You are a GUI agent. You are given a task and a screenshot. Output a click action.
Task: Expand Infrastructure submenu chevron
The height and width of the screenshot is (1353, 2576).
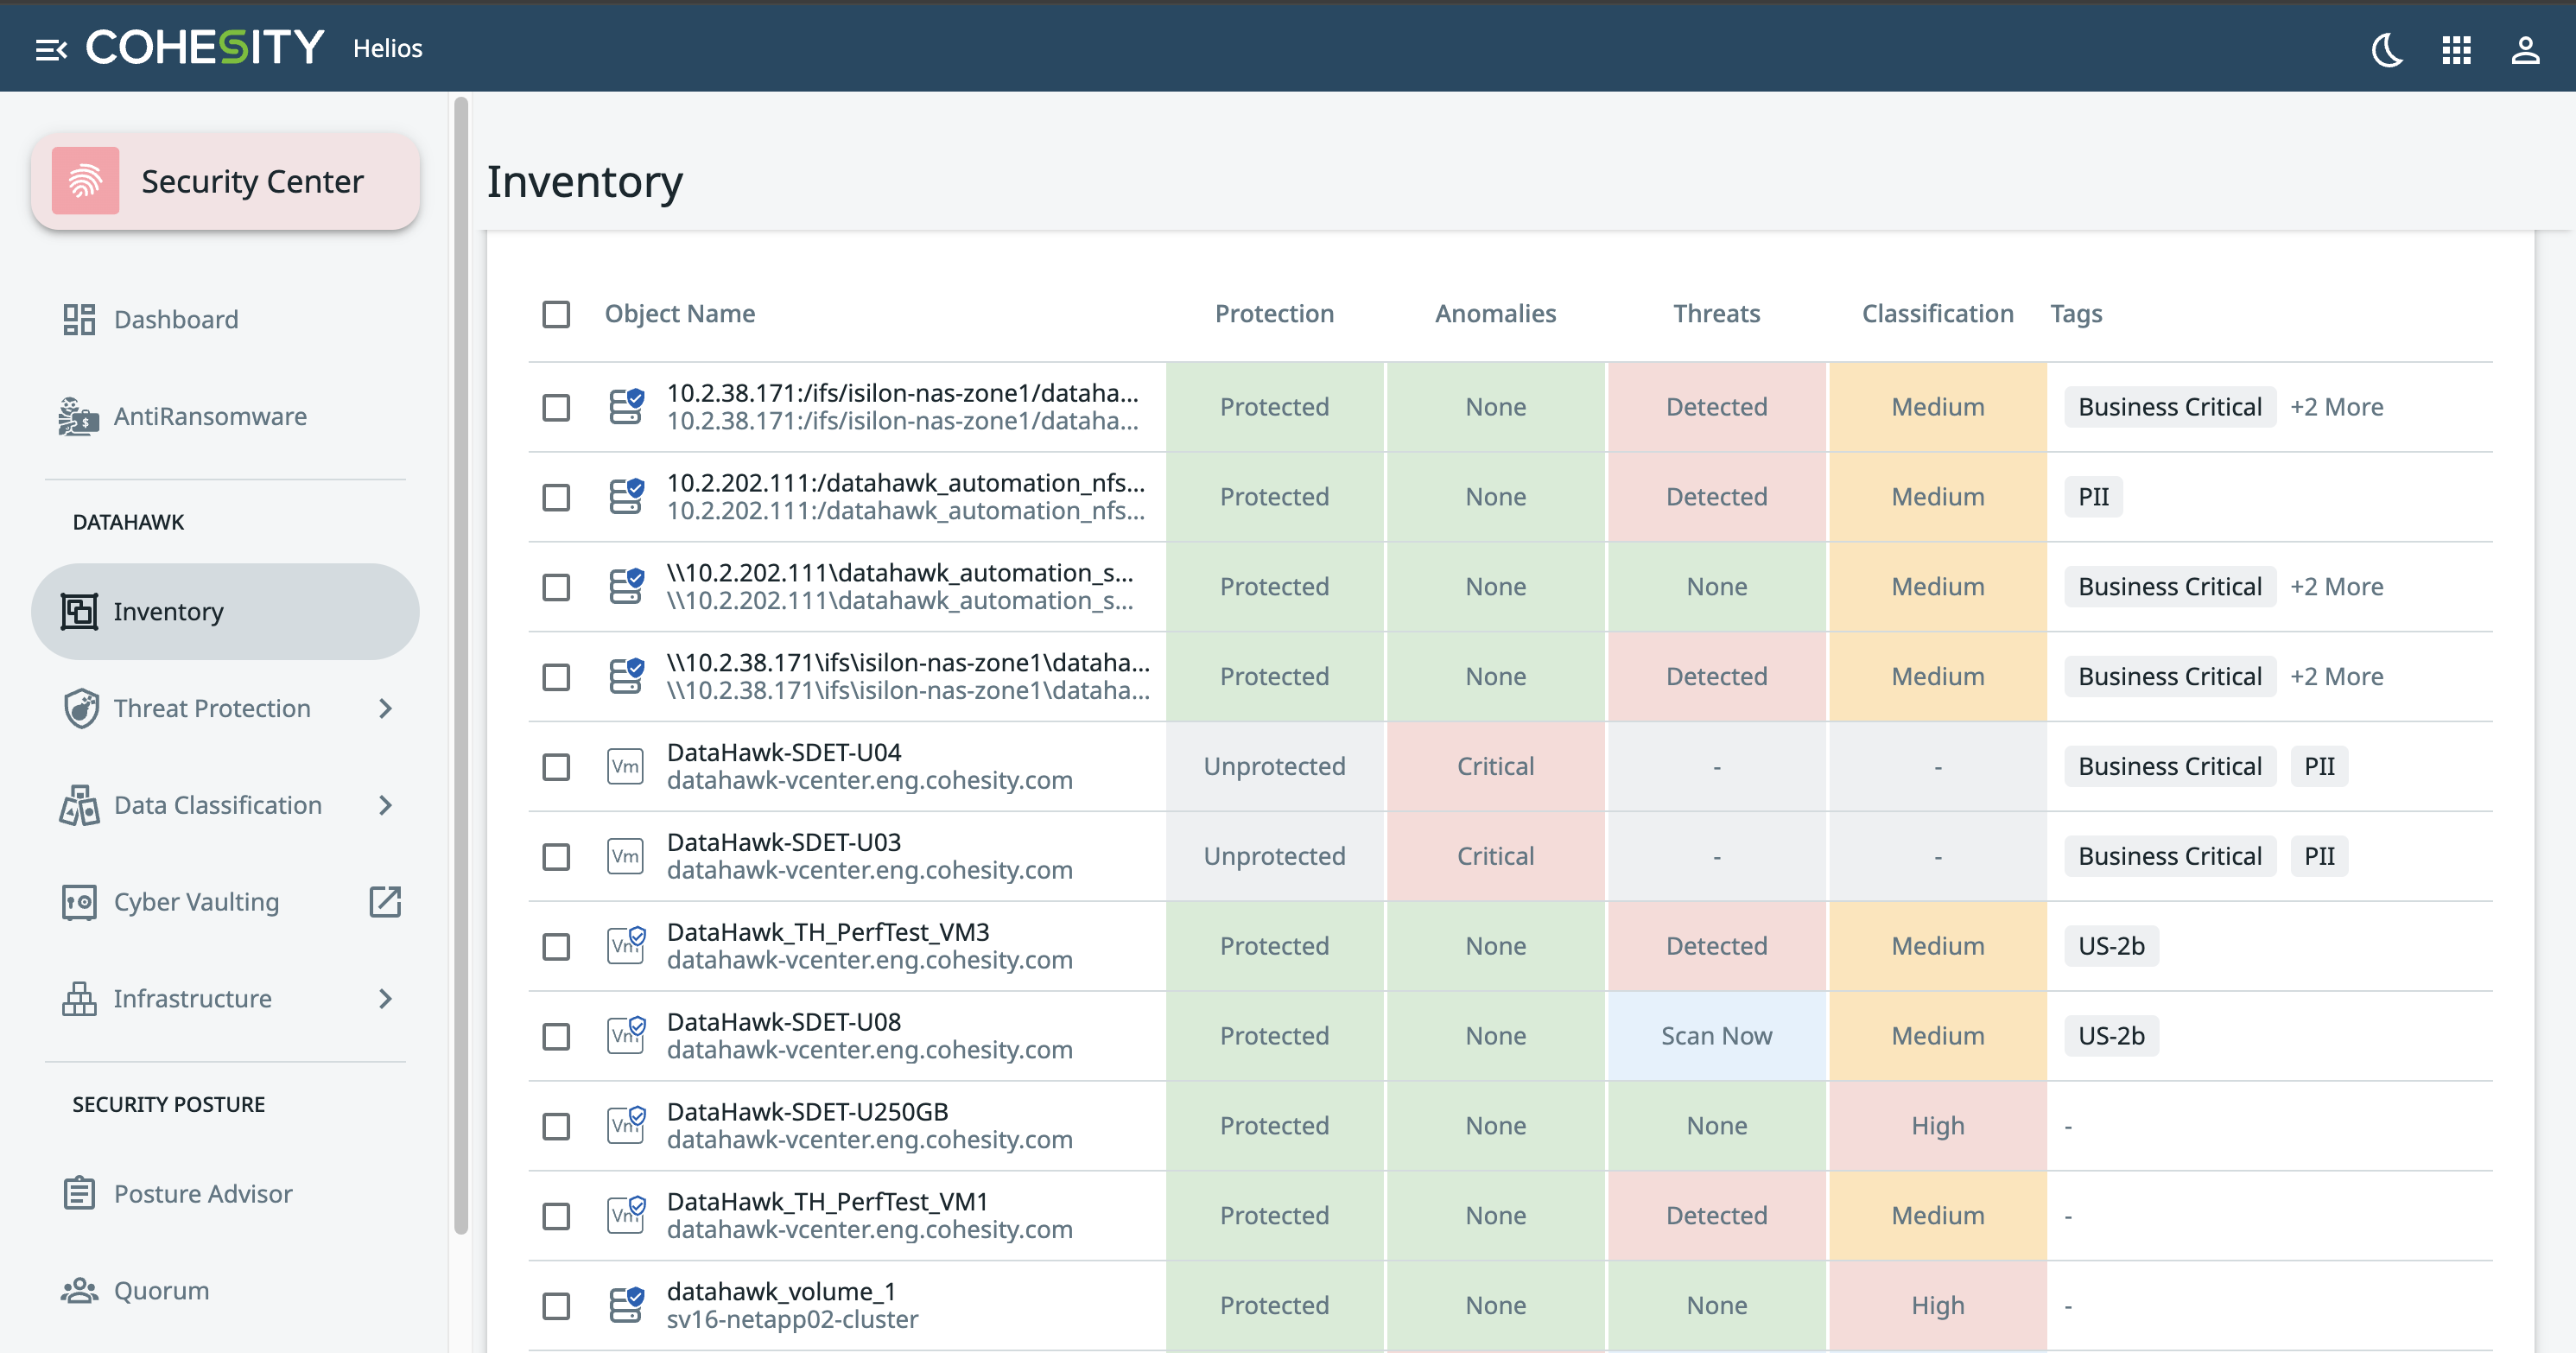(385, 998)
